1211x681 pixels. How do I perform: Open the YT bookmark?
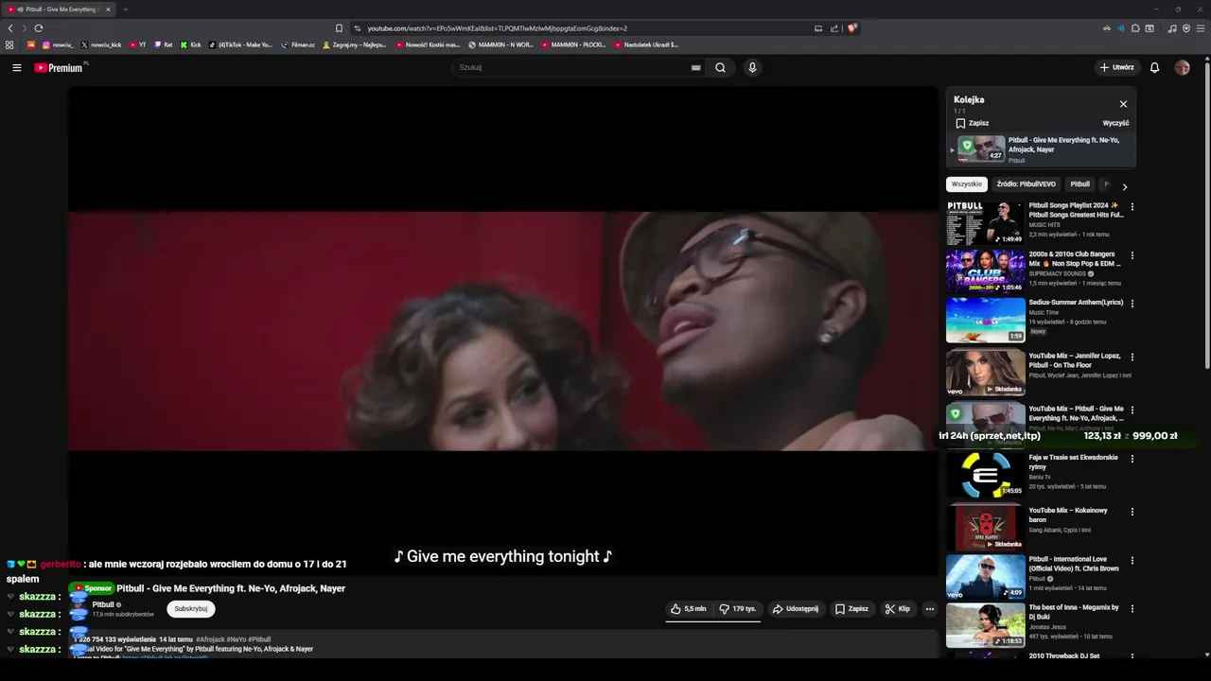(x=137, y=44)
